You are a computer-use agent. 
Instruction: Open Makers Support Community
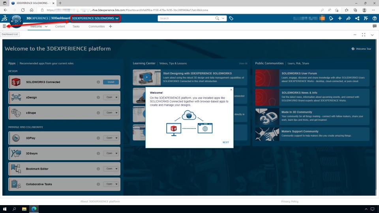(x=312, y=134)
